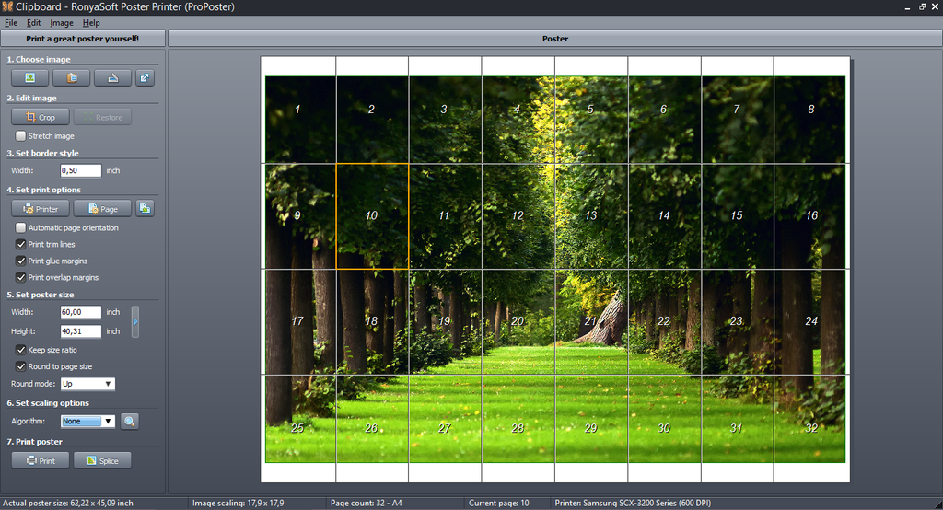Click the Print button
Screen dimensions: 943x510
click(41, 460)
